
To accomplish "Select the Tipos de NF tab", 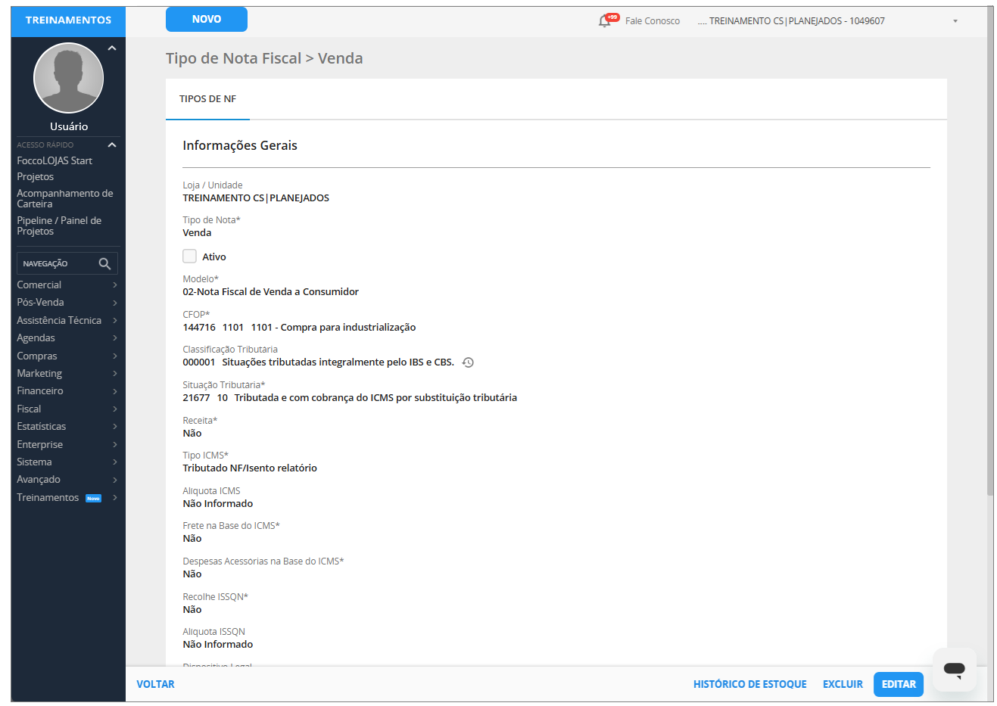I will 207,99.
